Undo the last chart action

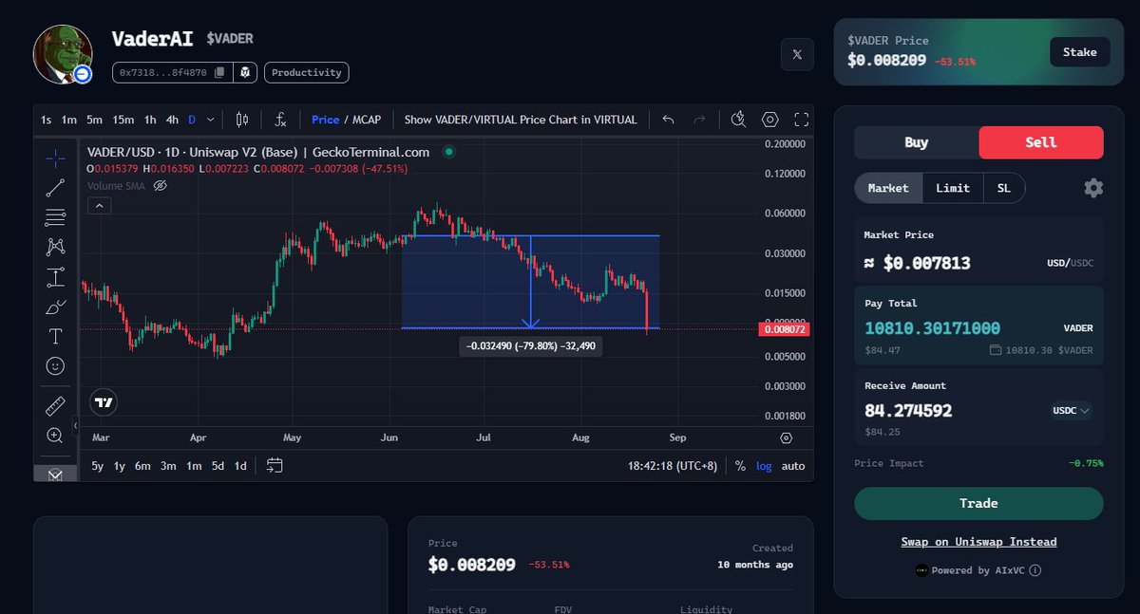(668, 120)
